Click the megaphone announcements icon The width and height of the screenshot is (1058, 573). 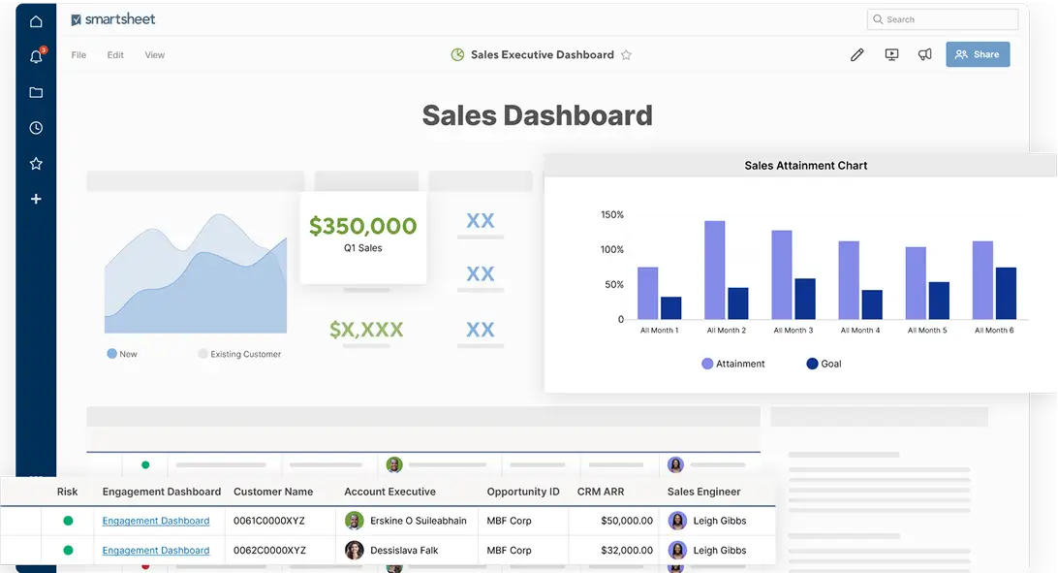[x=924, y=54]
